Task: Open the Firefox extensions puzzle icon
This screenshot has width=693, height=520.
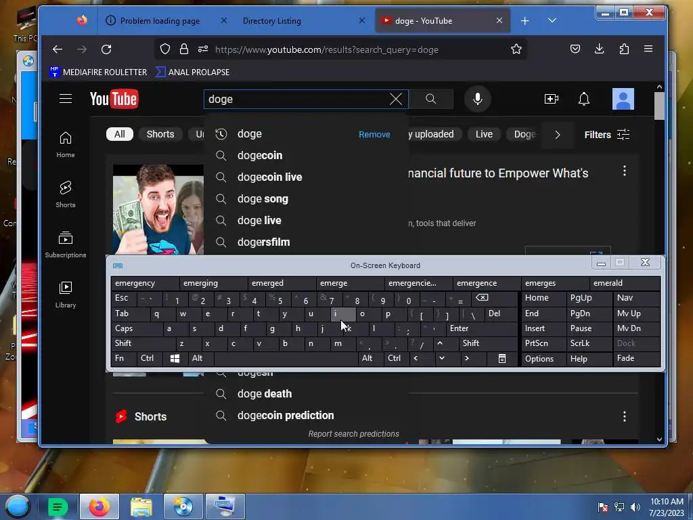Action: click(x=624, y=49)
